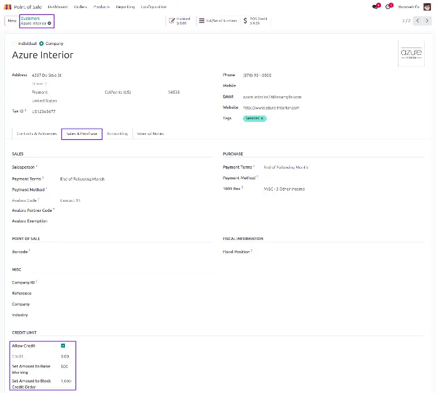Open the Point of Sale app menu icon
This screenshot has height=393, width=436.
[x=8, y=6]
